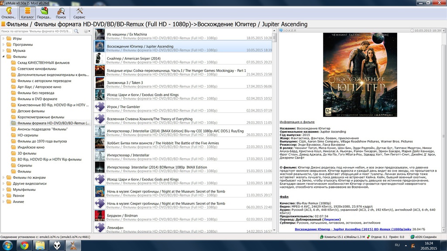Click the Hobbit Five Armies thumbnail

100,143
